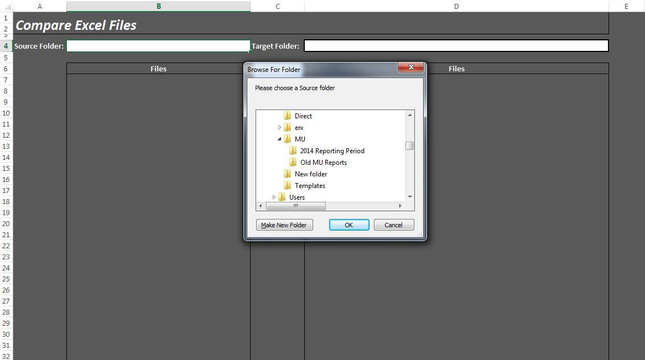Click the Templates folder icon
The height and width of the screenshot is (360, 645).
pos(287,186)
